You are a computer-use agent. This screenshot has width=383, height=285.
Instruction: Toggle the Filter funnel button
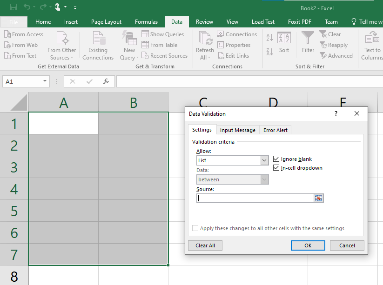(308, 42)
